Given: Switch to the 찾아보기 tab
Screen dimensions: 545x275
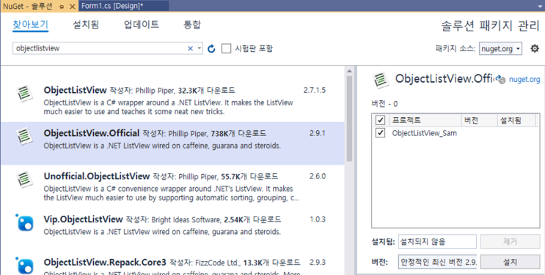Looking at the screenshot, I should 30,25.
